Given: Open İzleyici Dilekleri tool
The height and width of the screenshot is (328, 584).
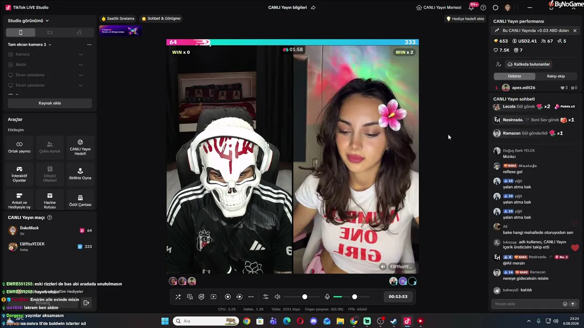Looking at the screenshot, I should click(50, 174).
